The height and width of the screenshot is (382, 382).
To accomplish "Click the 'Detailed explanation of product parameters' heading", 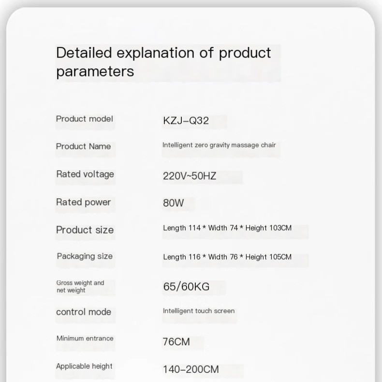I will pos(163,62).
